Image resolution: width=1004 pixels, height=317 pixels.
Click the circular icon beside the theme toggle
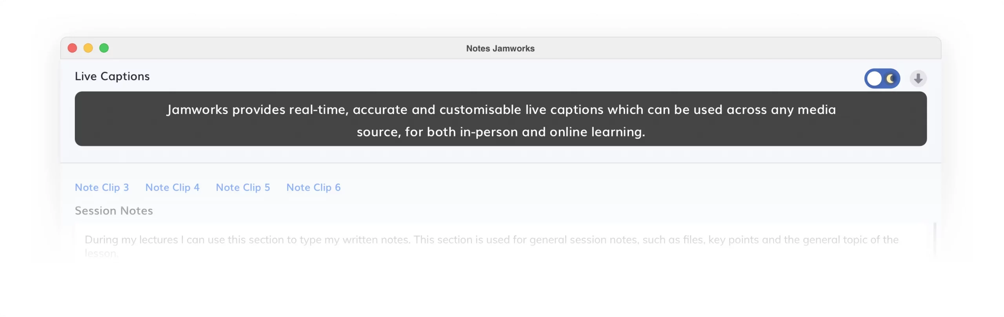[x=918, y=78]
